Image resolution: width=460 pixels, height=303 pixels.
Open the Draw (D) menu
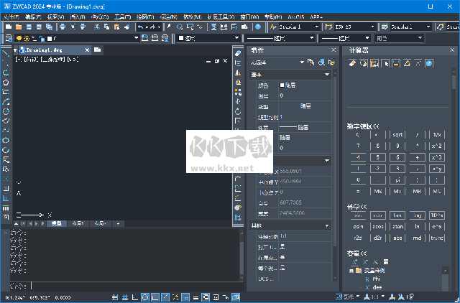(145, 17)
